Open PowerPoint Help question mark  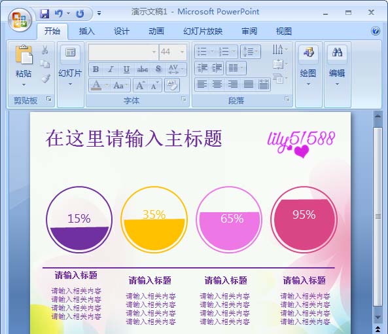376,31
